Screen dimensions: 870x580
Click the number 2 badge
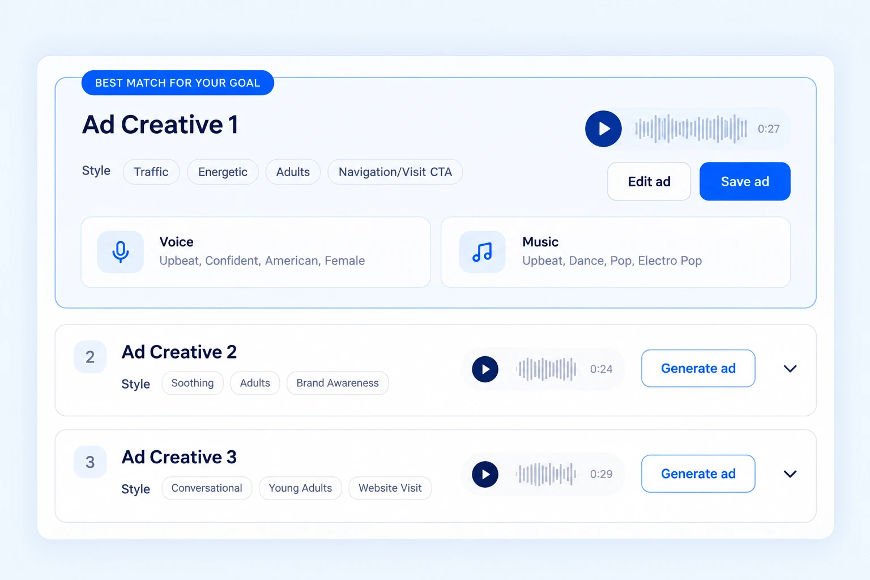(x=90, y=357)
